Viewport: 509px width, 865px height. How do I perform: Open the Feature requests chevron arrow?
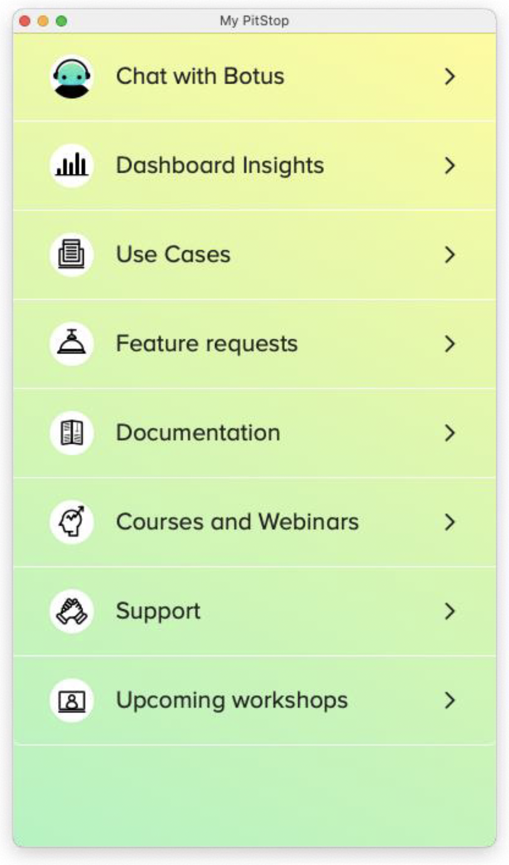450,344
